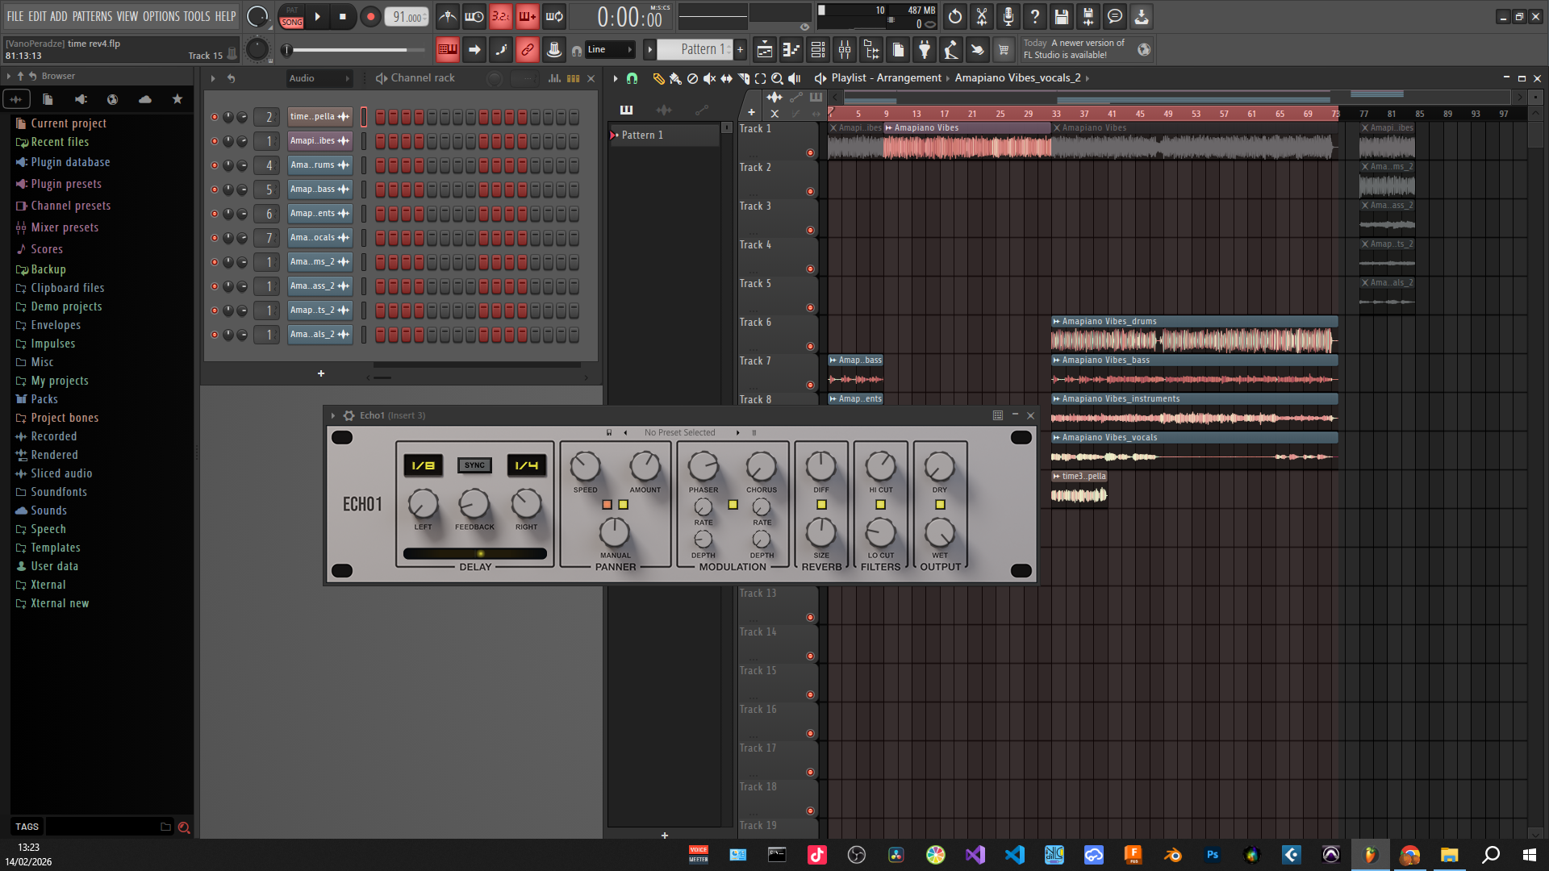Open the PATTERNS menu
Image resolution: width=1549 pixels, height=871 pixels.
tap(92, 16)
